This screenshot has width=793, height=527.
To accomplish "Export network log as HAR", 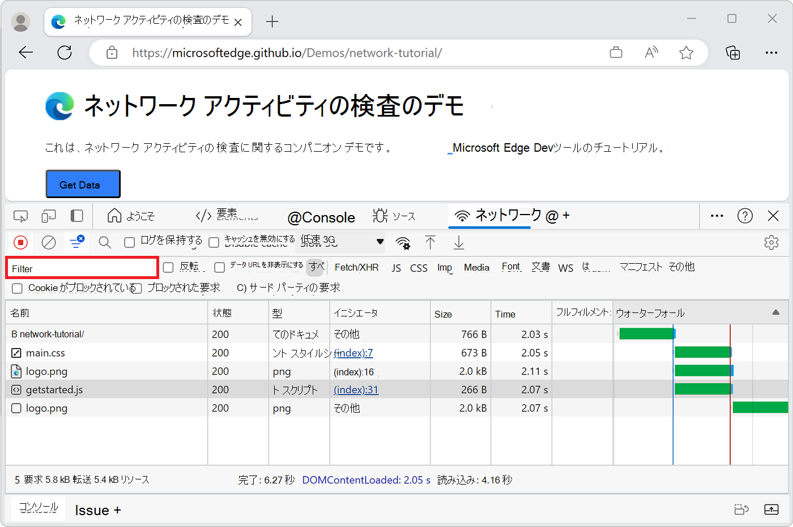I will (458, 242).
